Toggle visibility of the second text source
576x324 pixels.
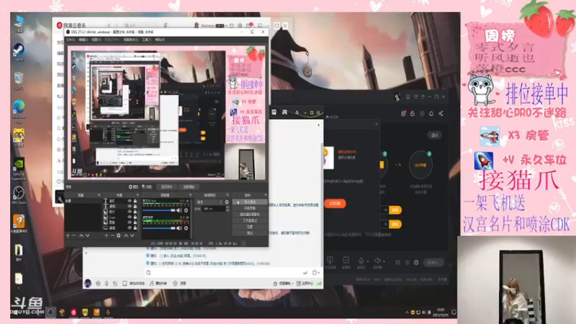point(130,206)
